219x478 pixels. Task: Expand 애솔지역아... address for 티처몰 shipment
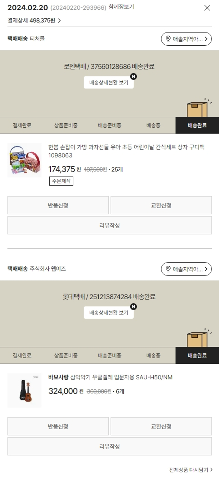point(186,39)
